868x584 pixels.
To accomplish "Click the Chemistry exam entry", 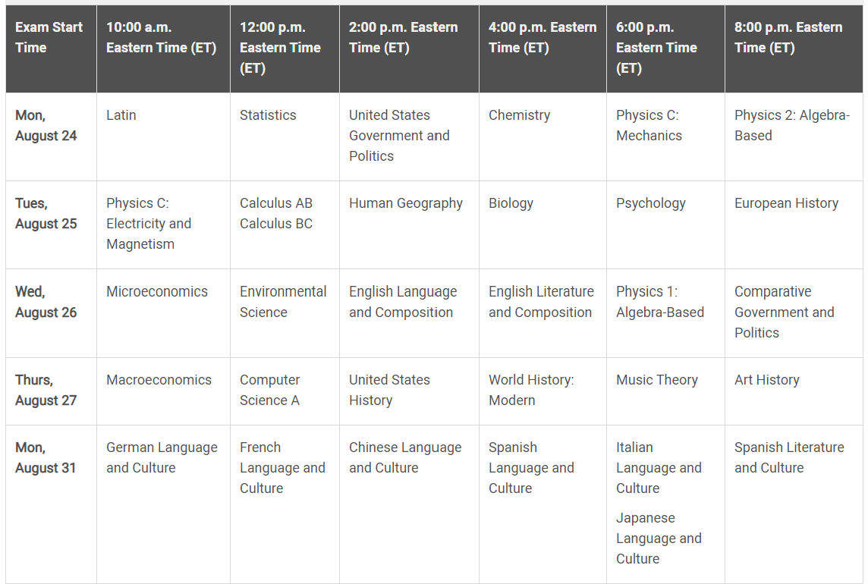I will coord(519,115).
